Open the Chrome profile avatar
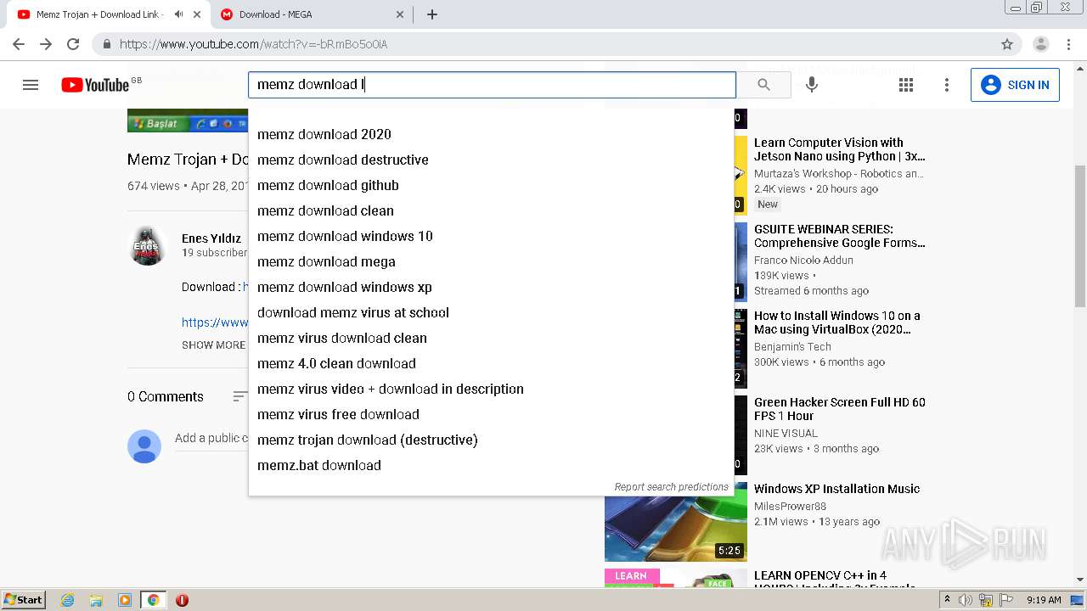This screenshot has height=611, width=1087. (x=1041, y=44)
